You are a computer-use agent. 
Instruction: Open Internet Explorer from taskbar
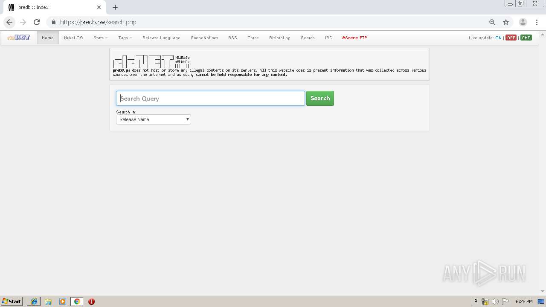[34, 301]
